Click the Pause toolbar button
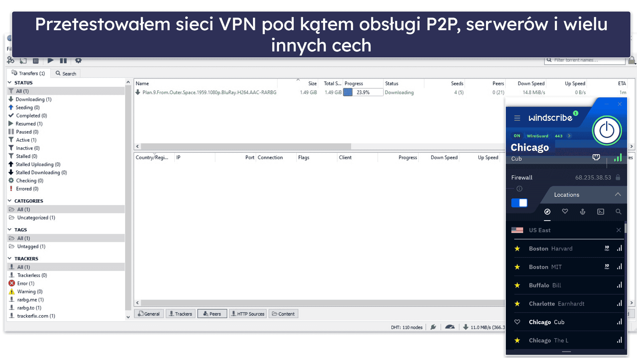 click(x=63, y=60)
